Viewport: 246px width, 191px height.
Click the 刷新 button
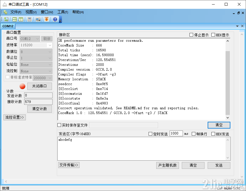47,39
